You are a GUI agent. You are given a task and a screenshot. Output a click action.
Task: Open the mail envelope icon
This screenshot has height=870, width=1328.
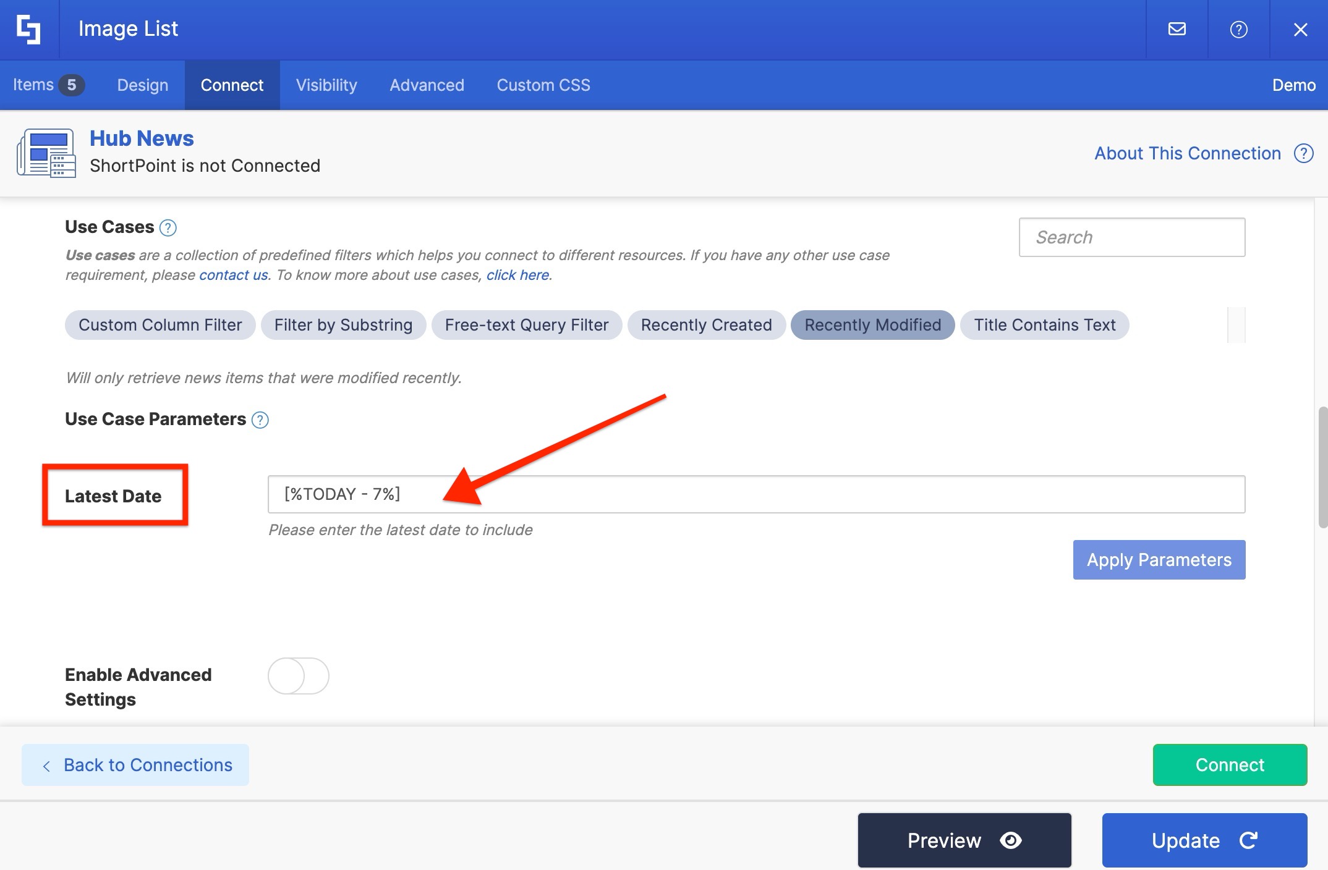click(x=1177, y=29)
